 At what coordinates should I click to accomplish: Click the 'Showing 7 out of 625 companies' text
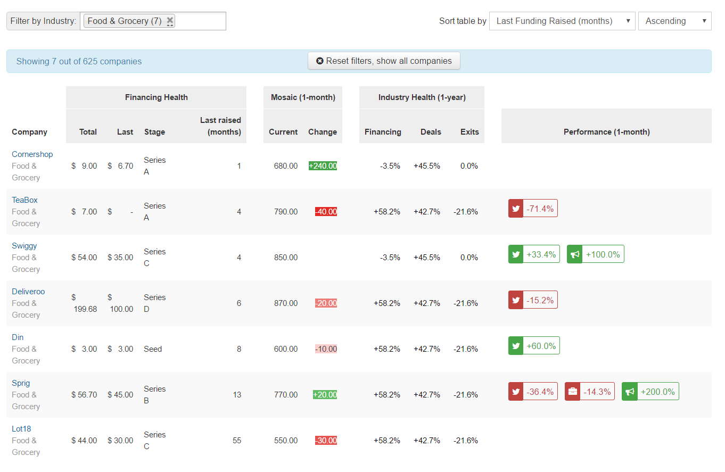click(79, 61)
